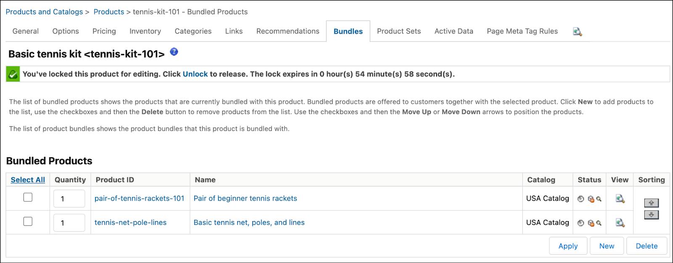Click the Apply button
This screenshot has width=673, height=263.
(568, 246)
